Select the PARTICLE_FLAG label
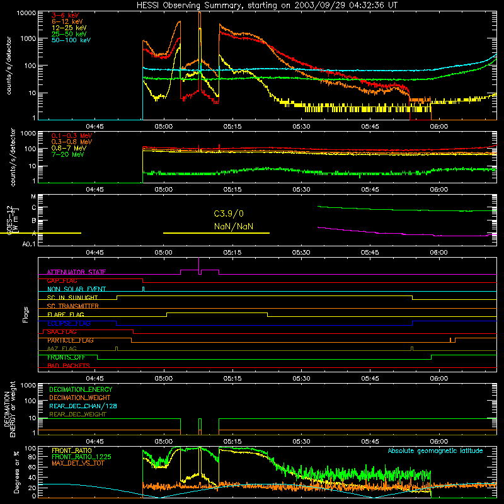Screen dimensions: 504x504 [x=71, y=340]
